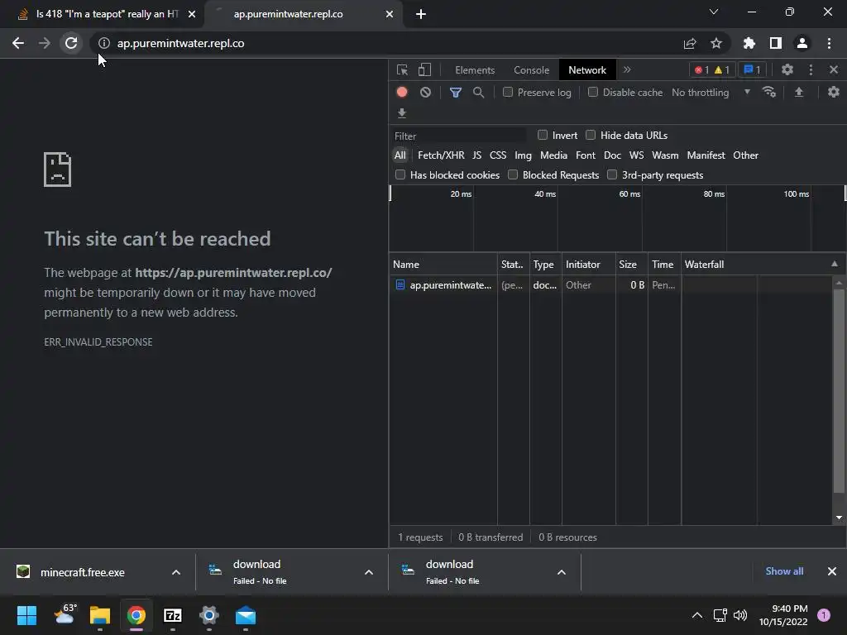
Task: Enable the Preserve log checkbox
Action: point(508,93)
